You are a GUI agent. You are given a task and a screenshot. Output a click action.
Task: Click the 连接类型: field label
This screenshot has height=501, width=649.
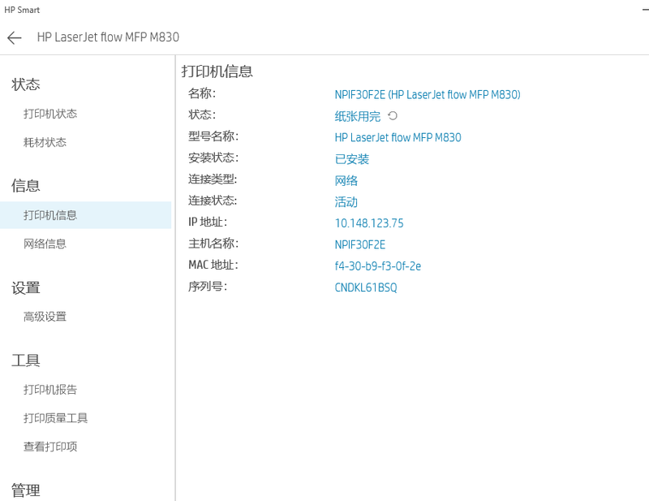click(x=213, y=179)
